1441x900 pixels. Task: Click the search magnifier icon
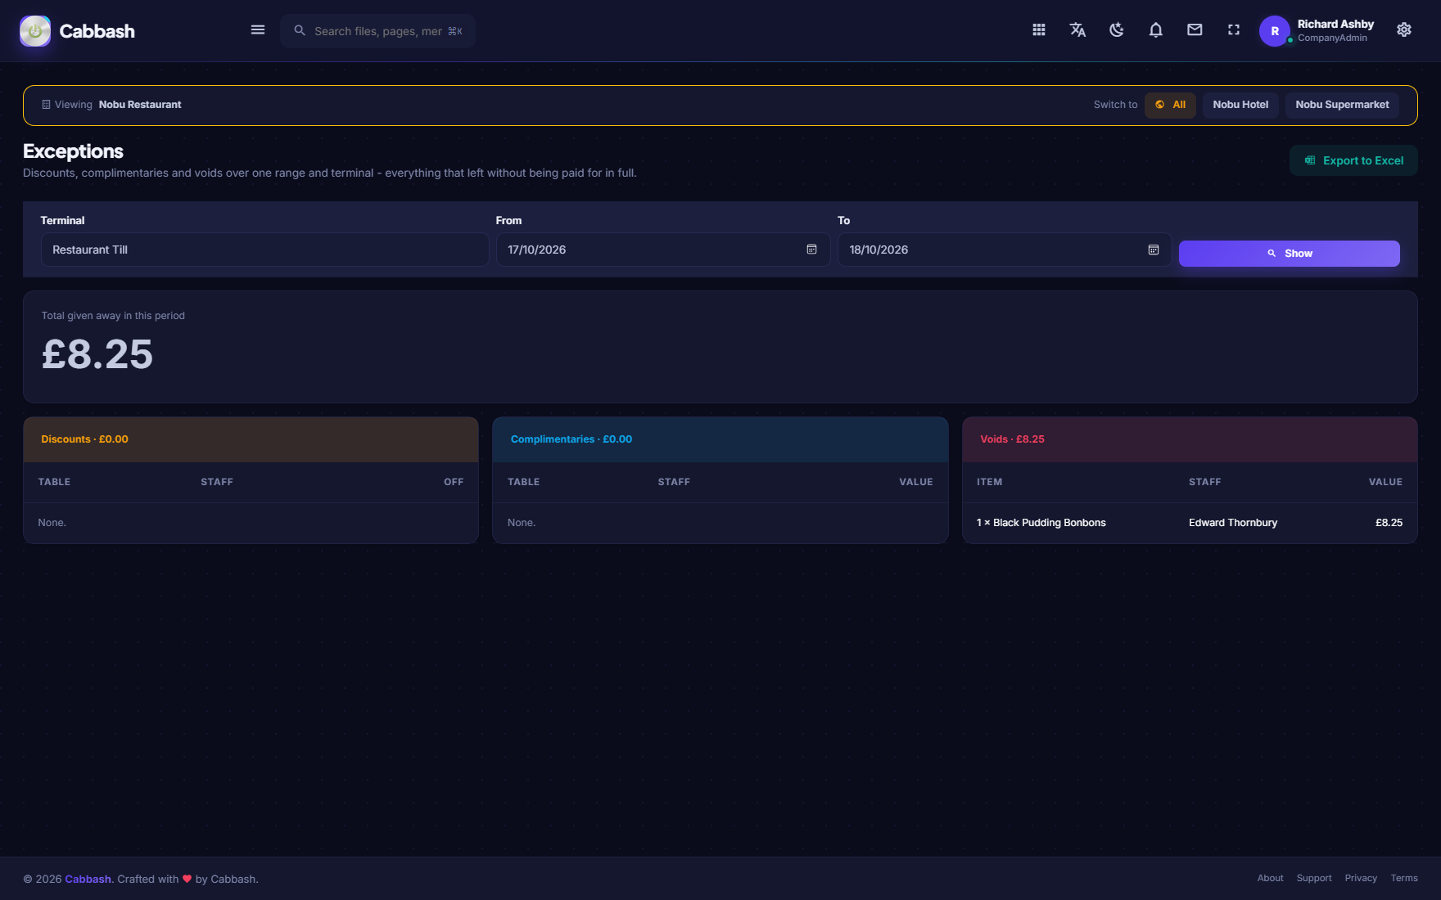300,31
